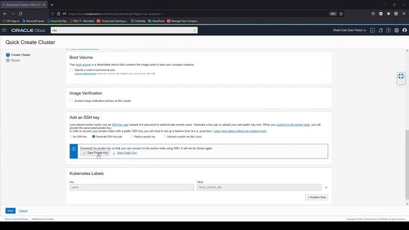Open GoDaddy bookmark
The image size is (409, 230).
tap(138, 21)
